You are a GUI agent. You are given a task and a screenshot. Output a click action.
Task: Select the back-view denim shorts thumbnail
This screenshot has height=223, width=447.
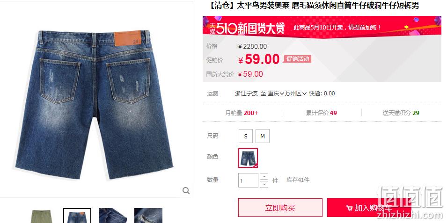pyautogui.click(x=77, y=216)
